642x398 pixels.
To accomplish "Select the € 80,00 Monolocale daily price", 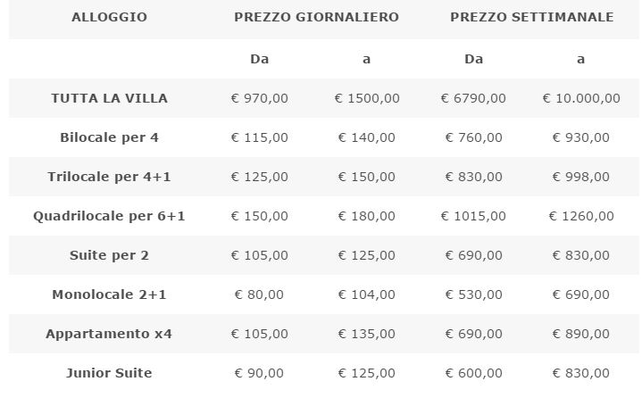I will 259,294.
